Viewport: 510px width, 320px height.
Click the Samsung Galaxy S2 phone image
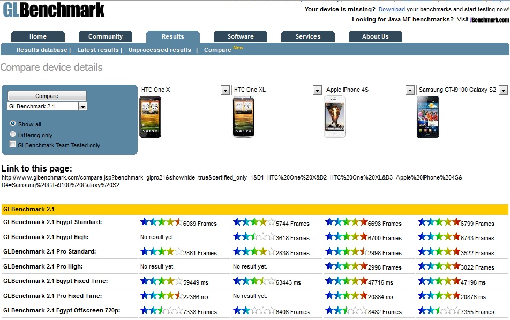click(x=427, y=117)
